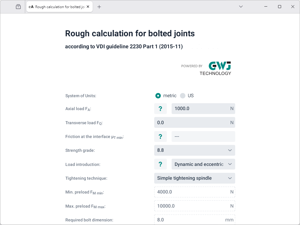The image size is (300, 225).
Task: Click the Friction at the interface field
Action: tap(203, 136)
